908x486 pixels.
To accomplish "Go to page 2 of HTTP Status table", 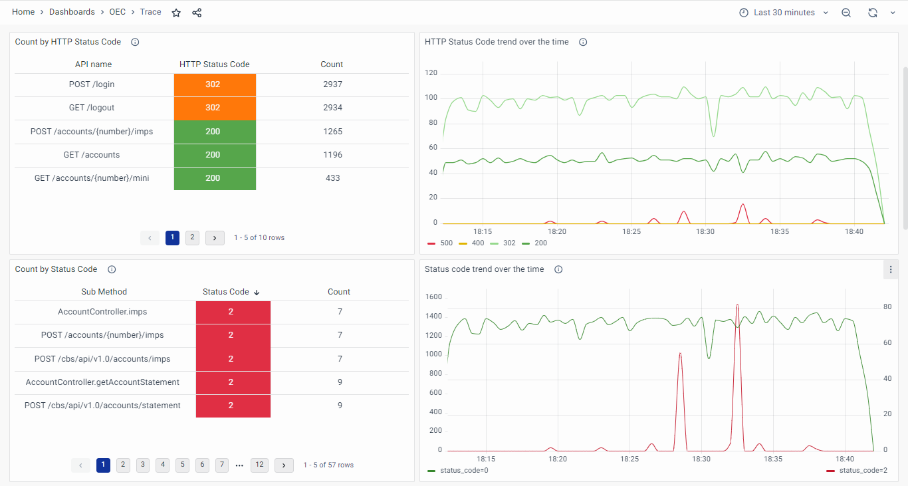I will coord(192,237).
